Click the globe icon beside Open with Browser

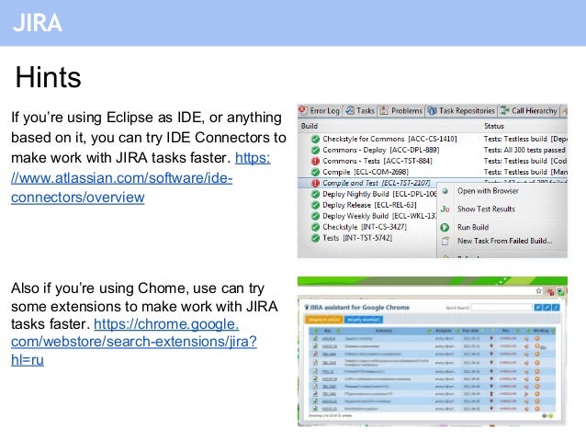tap(445, 191)
